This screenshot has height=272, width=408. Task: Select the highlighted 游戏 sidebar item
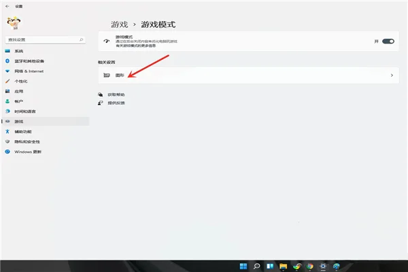[46, 122]
